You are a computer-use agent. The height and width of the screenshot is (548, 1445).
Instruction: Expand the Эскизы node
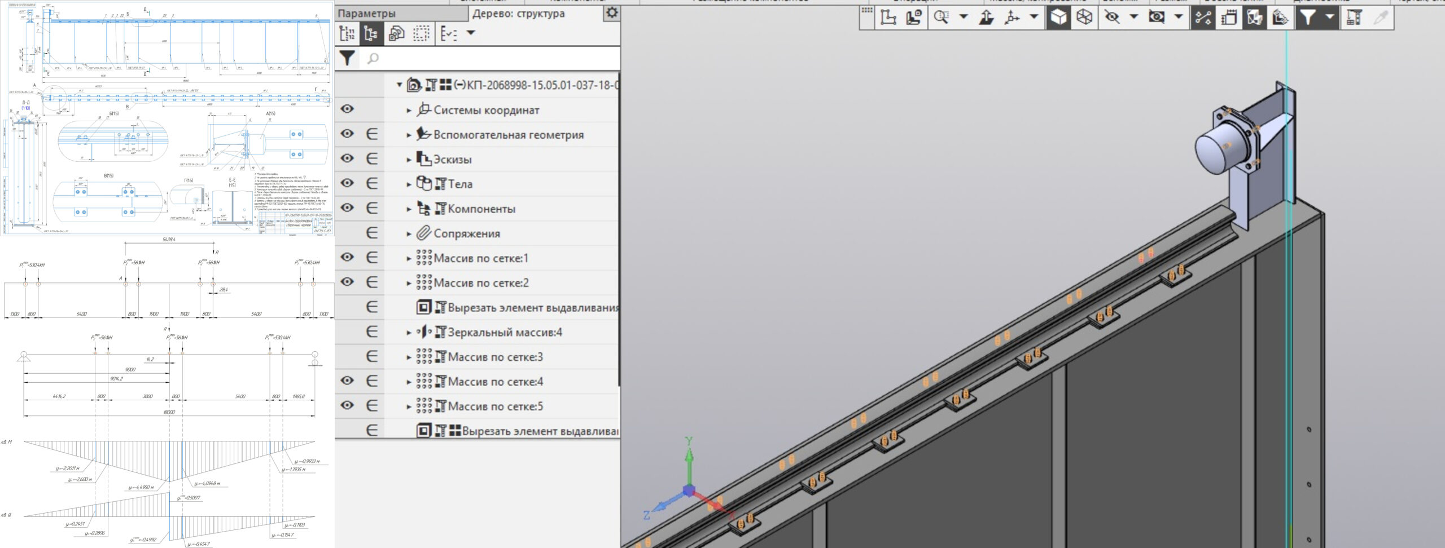tap(409, 160)
